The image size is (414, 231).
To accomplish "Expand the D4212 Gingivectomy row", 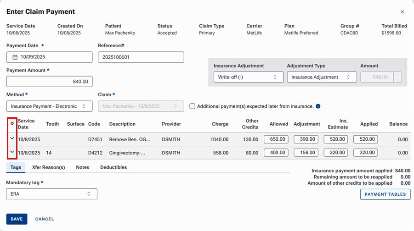I will point(12,152).
